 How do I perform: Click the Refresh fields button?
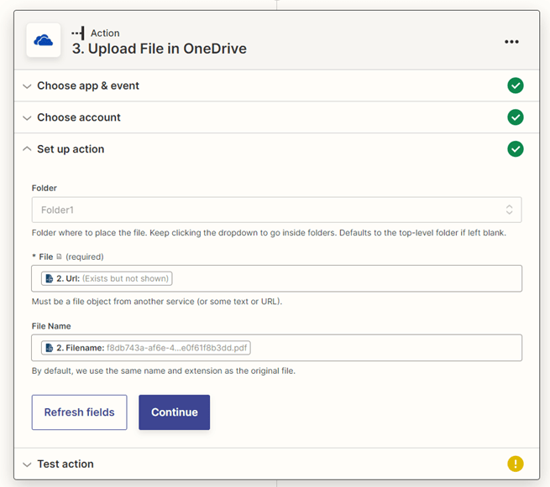[x=79, y=412]
